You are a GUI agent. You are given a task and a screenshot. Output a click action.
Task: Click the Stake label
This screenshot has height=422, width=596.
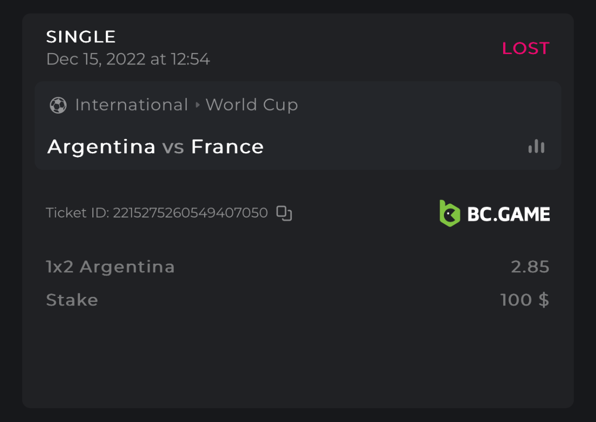[72, 300]
